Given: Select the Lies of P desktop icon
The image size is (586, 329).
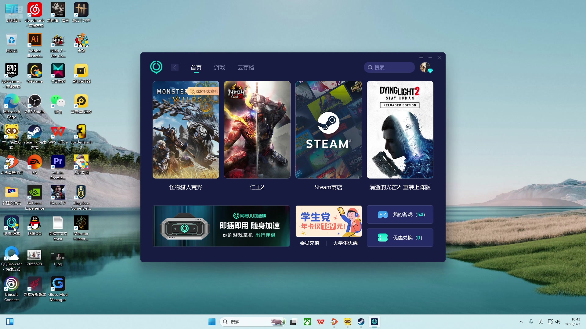Looking at the screenshot, I should [58, 195].
